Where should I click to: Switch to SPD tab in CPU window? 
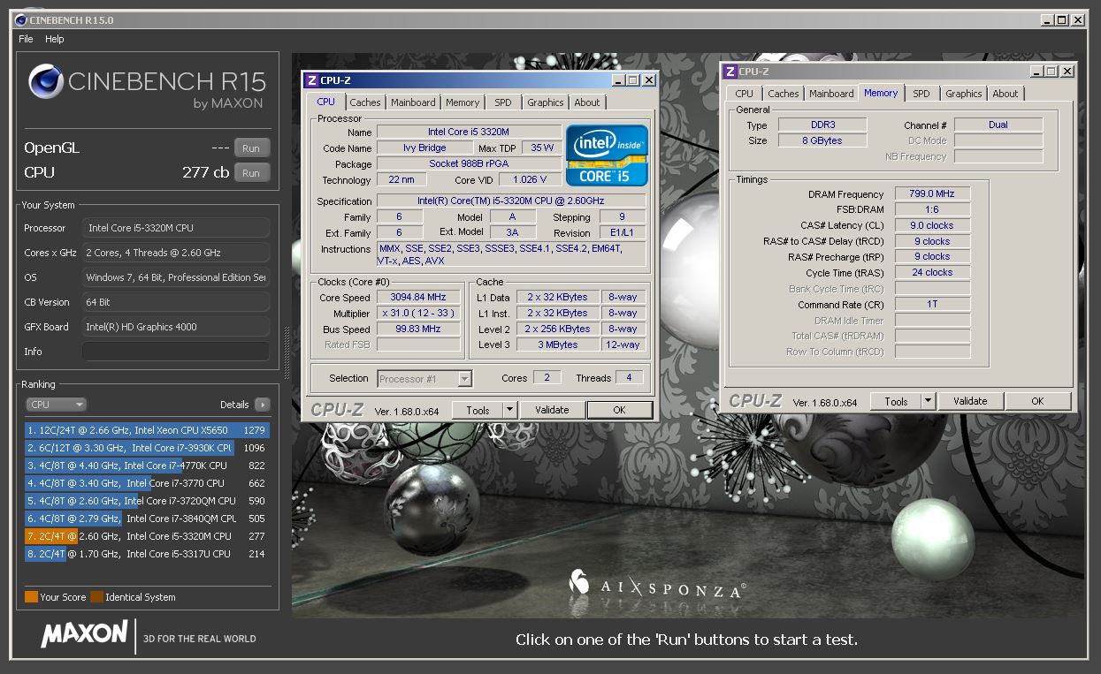click(x=503, y=102)
